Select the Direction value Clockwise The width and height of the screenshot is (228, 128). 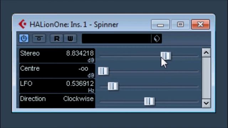coord(78,99)
